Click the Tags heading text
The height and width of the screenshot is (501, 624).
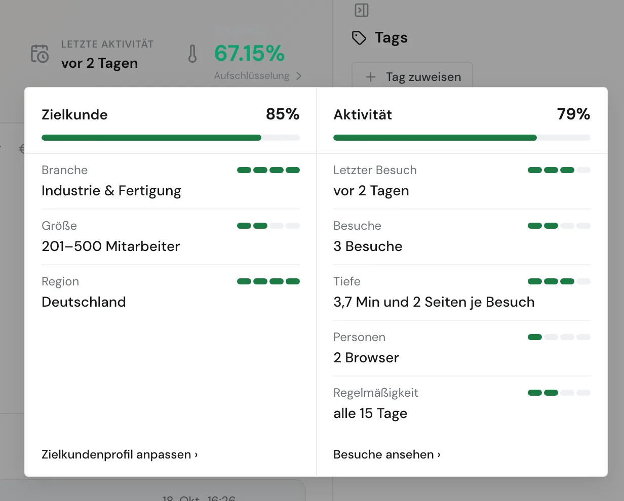pyautogui.click(x=391, y=38)
